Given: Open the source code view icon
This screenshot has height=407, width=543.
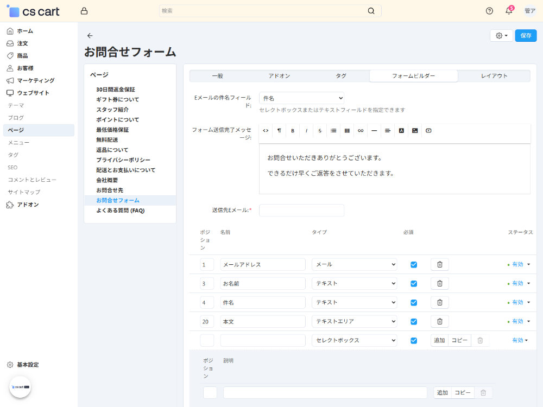Looking at the screenshot, I should 266,130.
